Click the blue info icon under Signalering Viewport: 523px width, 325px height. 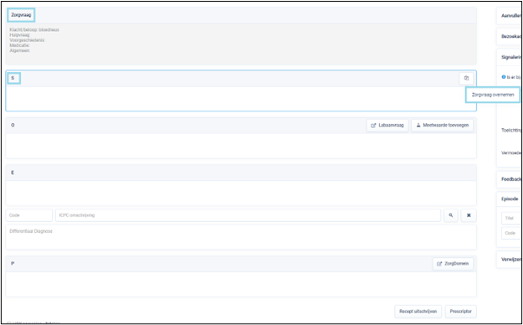[x=504, y=77]
